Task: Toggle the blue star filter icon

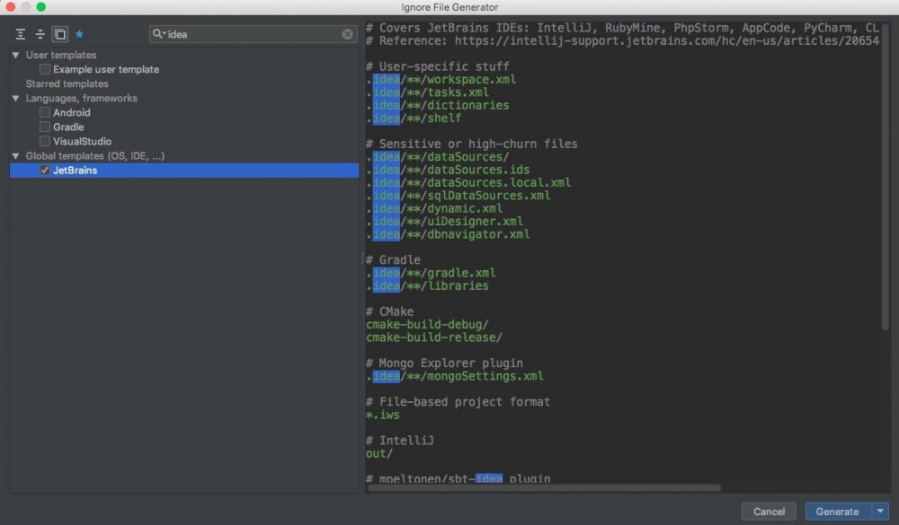Action: (x=80, y=33)
